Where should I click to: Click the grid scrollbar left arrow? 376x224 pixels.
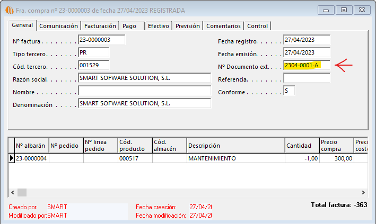[12, 193]
